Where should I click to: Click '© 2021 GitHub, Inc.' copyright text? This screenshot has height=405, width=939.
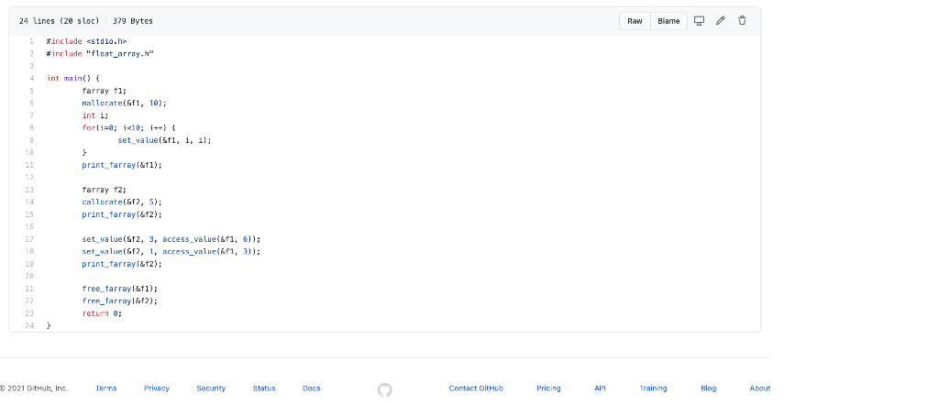pos(34,389)
